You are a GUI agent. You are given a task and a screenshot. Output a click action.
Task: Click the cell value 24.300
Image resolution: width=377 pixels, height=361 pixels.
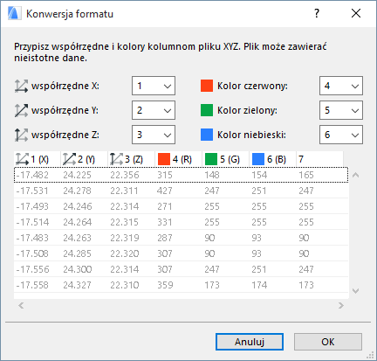tap(78, 269)
